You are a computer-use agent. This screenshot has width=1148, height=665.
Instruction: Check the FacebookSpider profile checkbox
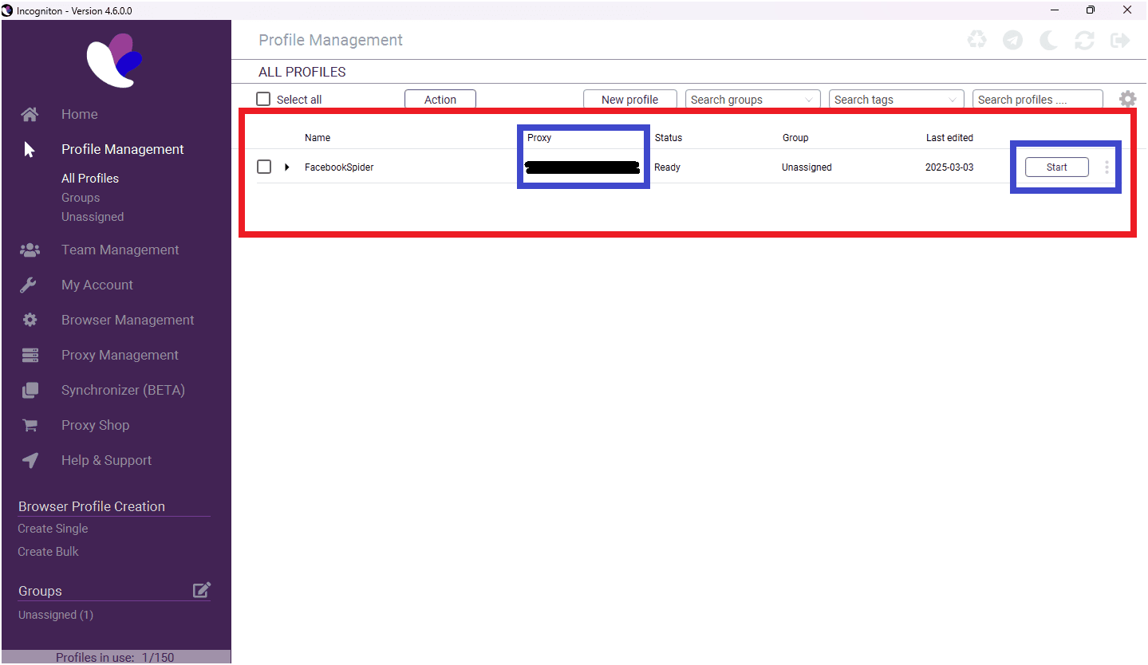264,167
